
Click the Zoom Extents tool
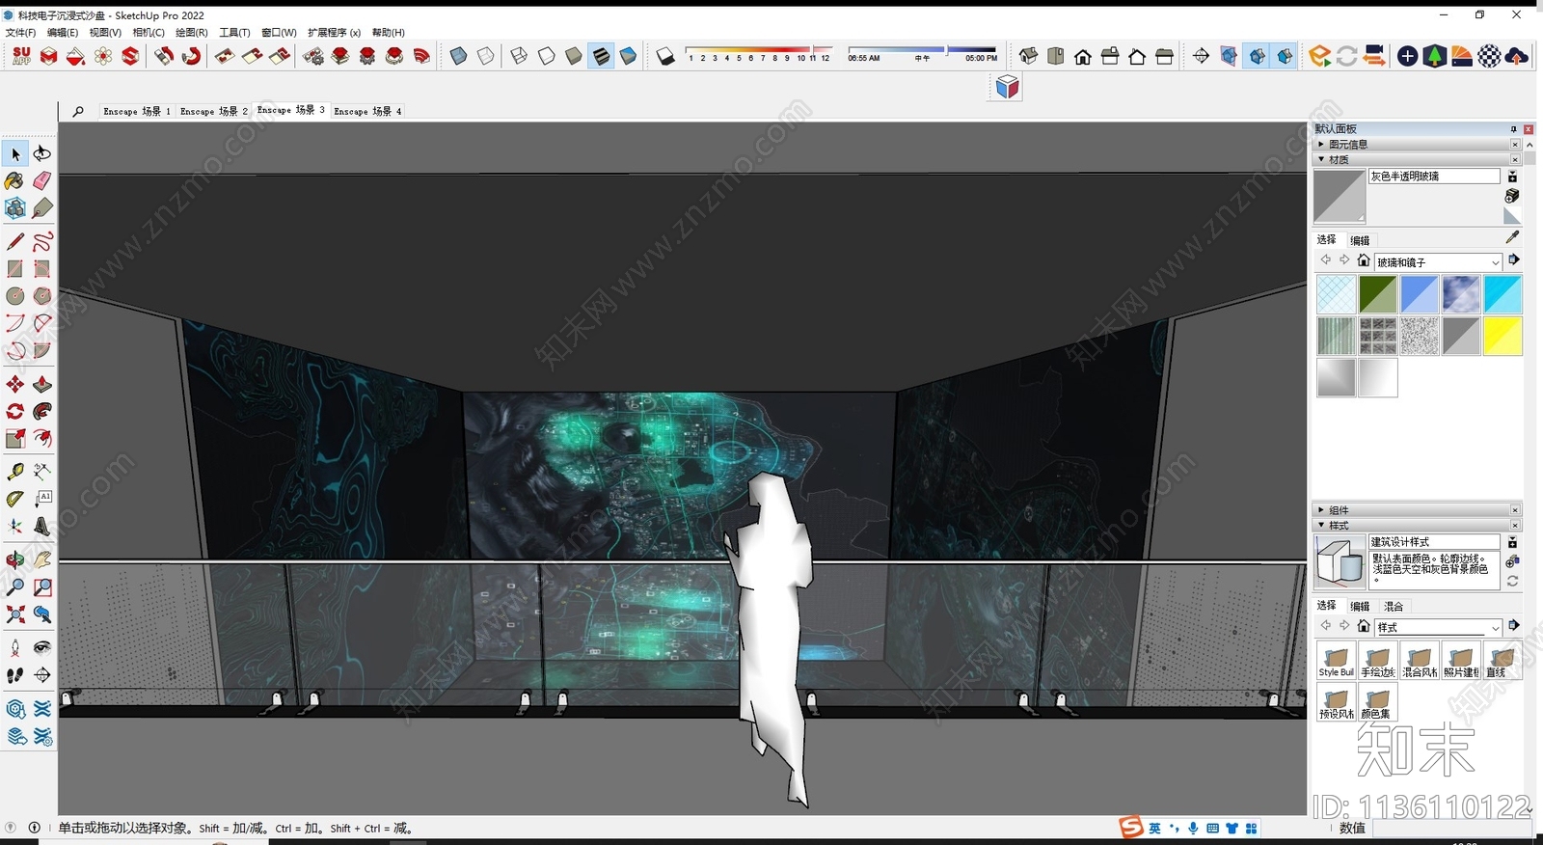click(15, 614)
